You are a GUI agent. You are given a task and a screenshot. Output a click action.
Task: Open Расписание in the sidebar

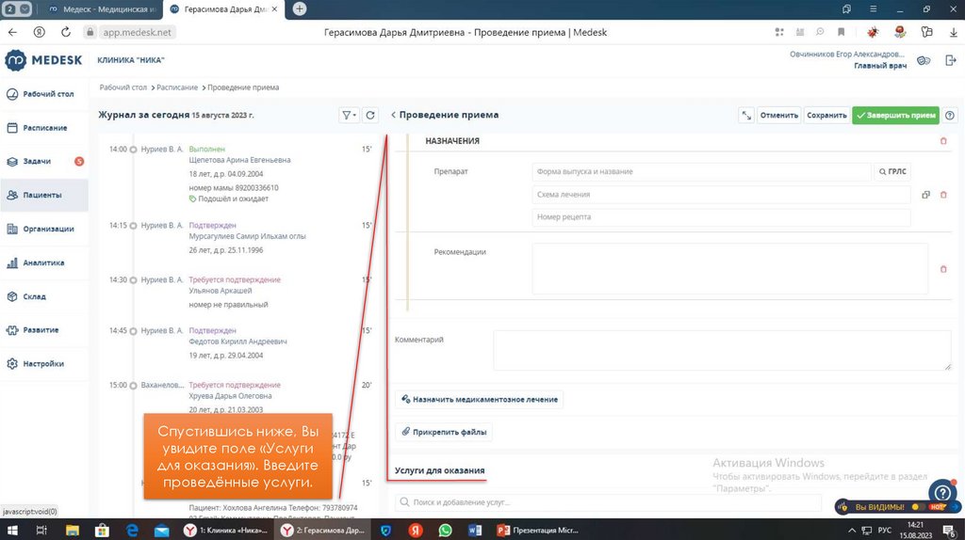pyautogui.click(x=44, y=128)
